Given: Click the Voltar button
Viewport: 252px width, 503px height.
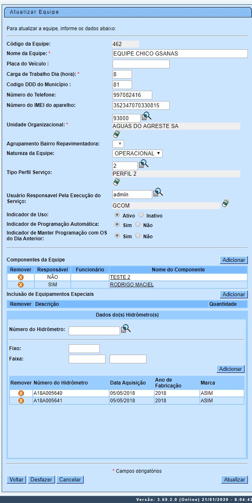Looking at the screenshot, I should (x=17, y=479).
